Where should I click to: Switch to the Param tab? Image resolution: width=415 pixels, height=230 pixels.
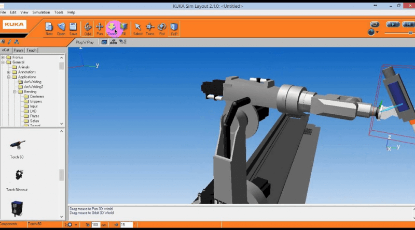(19, 51)
